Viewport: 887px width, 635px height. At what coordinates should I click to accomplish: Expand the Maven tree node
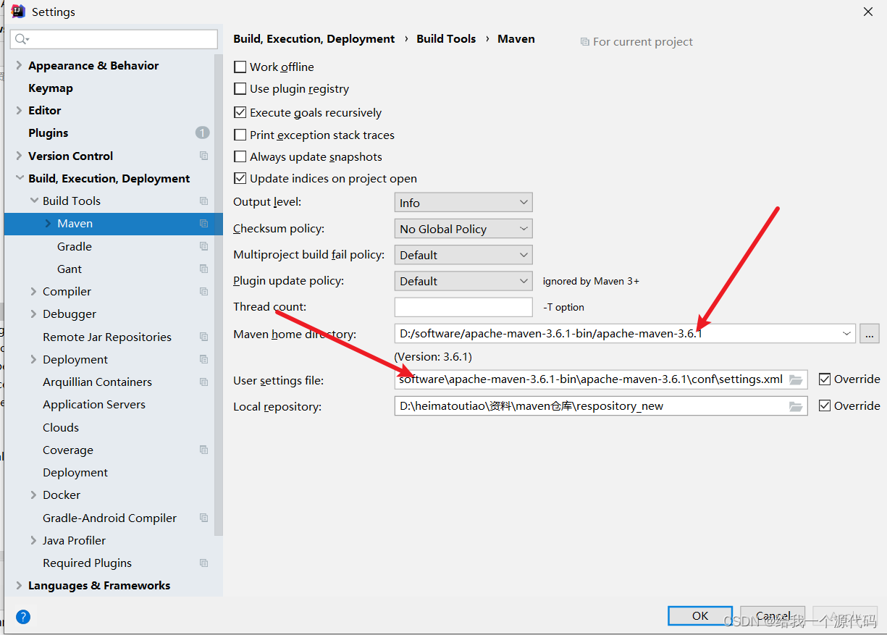(48, 224)
